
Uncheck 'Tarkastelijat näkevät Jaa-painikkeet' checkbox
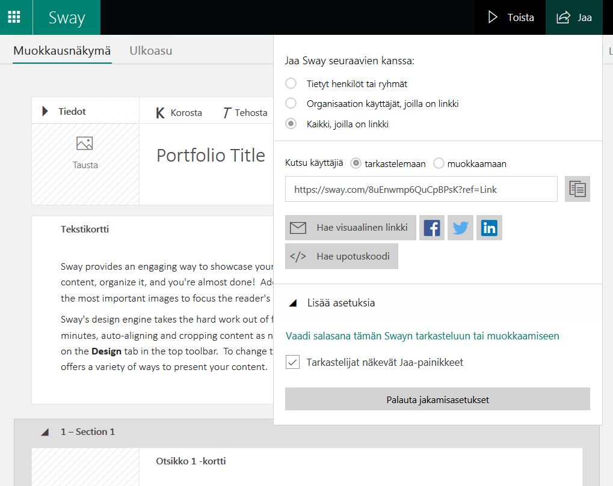coord(292,362)
